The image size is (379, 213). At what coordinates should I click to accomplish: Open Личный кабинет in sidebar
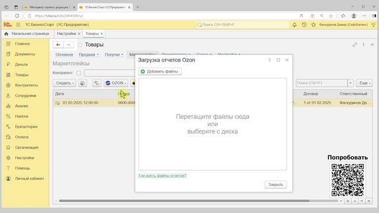(x=30, y=179)
